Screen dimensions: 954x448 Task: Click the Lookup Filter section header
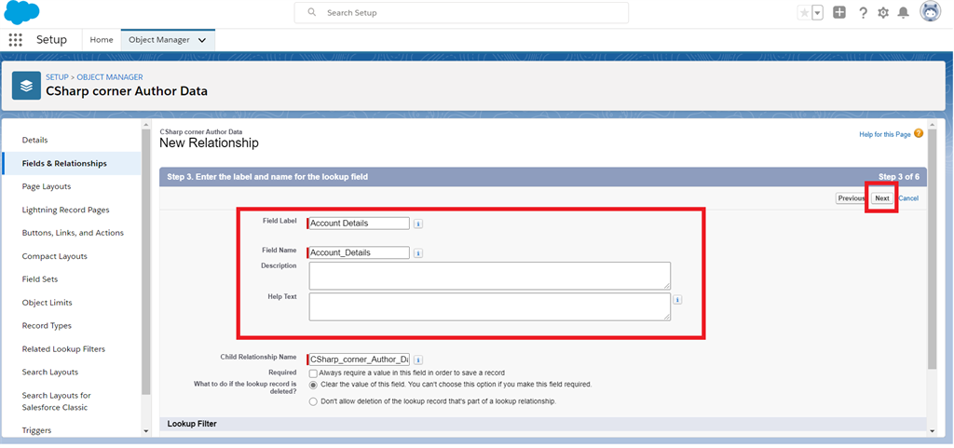click(x=543, y=424)
